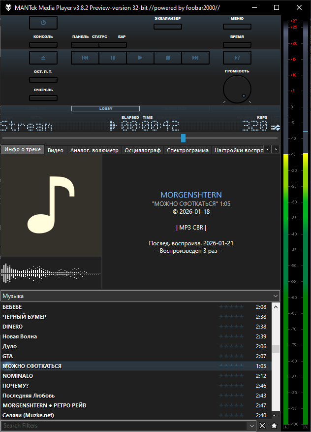
Task: Stop playback with the square button
Action: [167, 58]
